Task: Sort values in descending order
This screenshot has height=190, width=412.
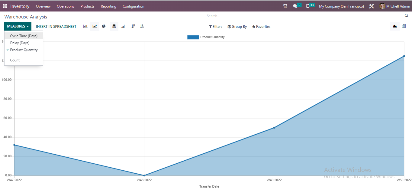Action: click(133, 26)
